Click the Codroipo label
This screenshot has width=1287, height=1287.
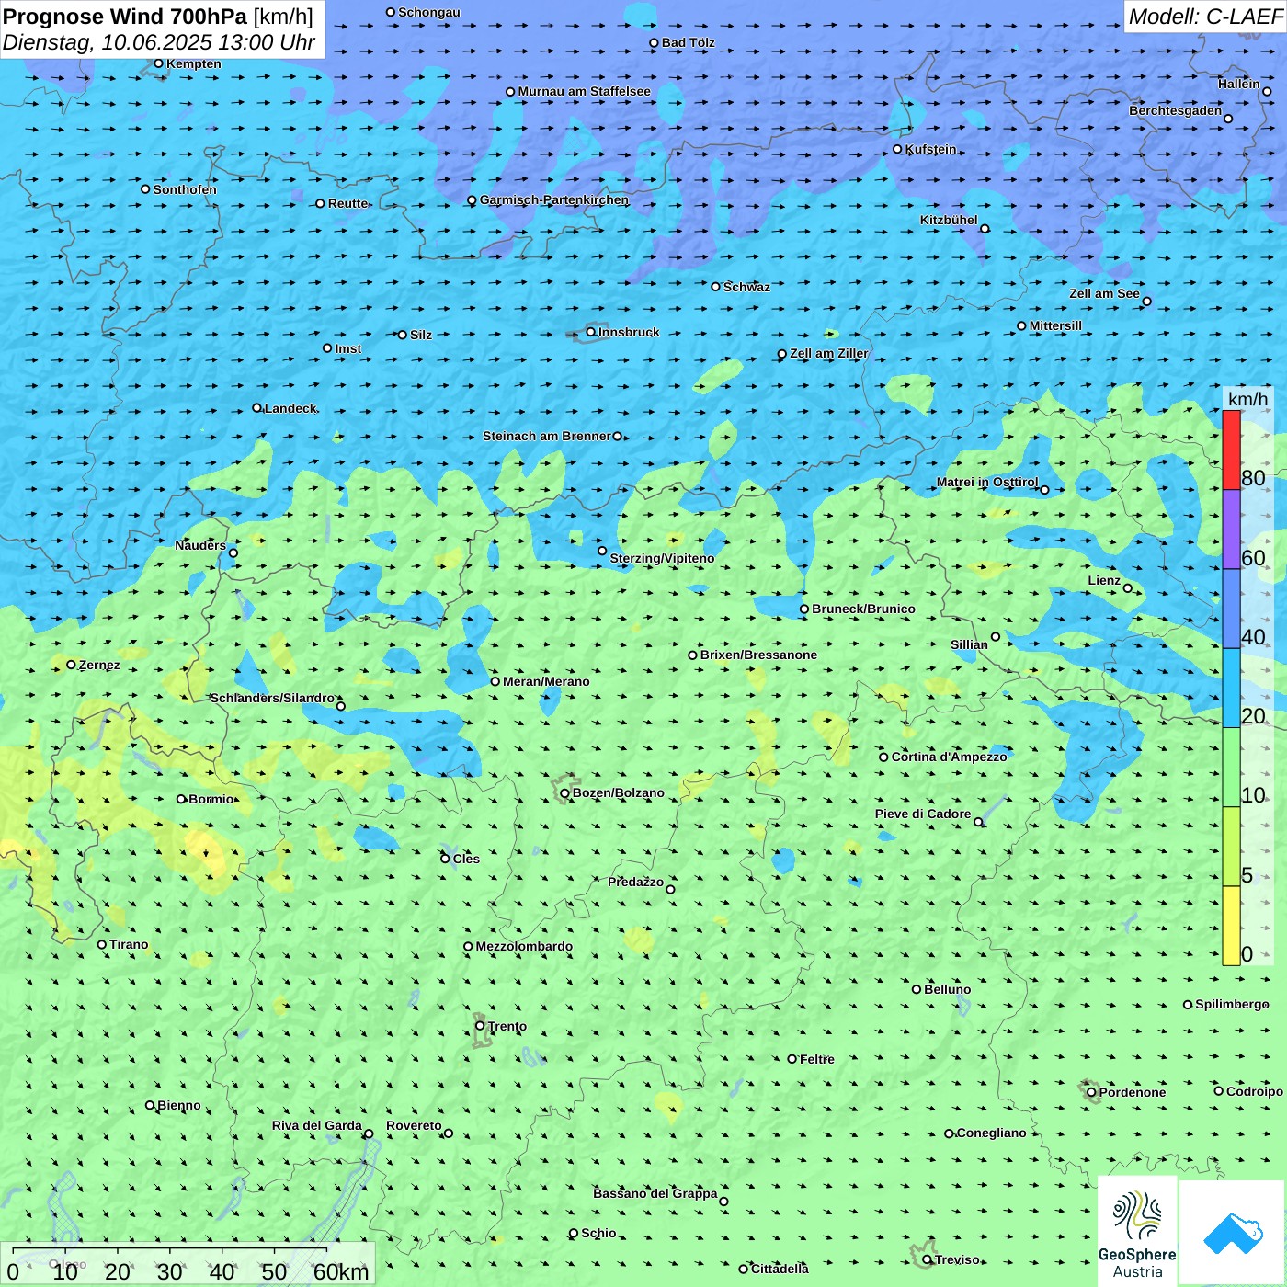coord(1255,1091)
